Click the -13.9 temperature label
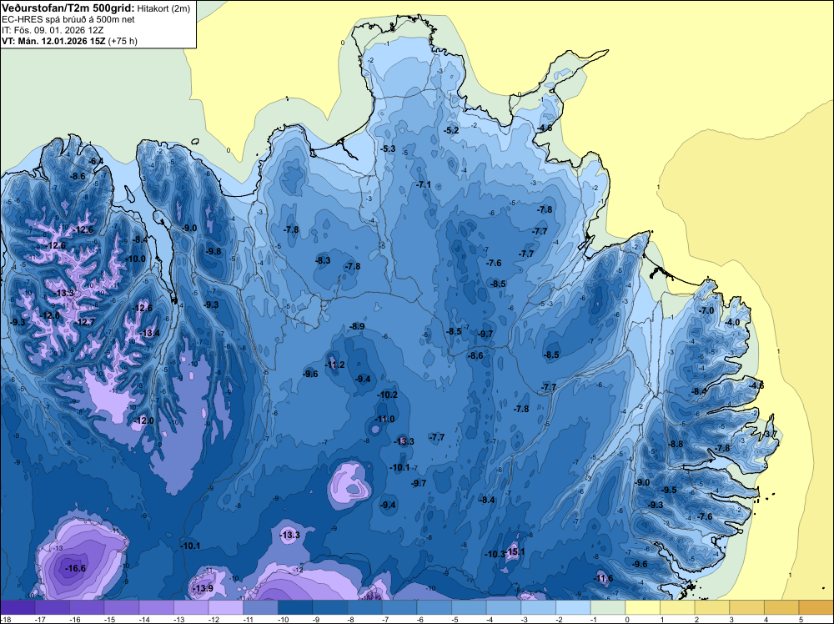This screenshot has width=834, height=624. (203, 588)
